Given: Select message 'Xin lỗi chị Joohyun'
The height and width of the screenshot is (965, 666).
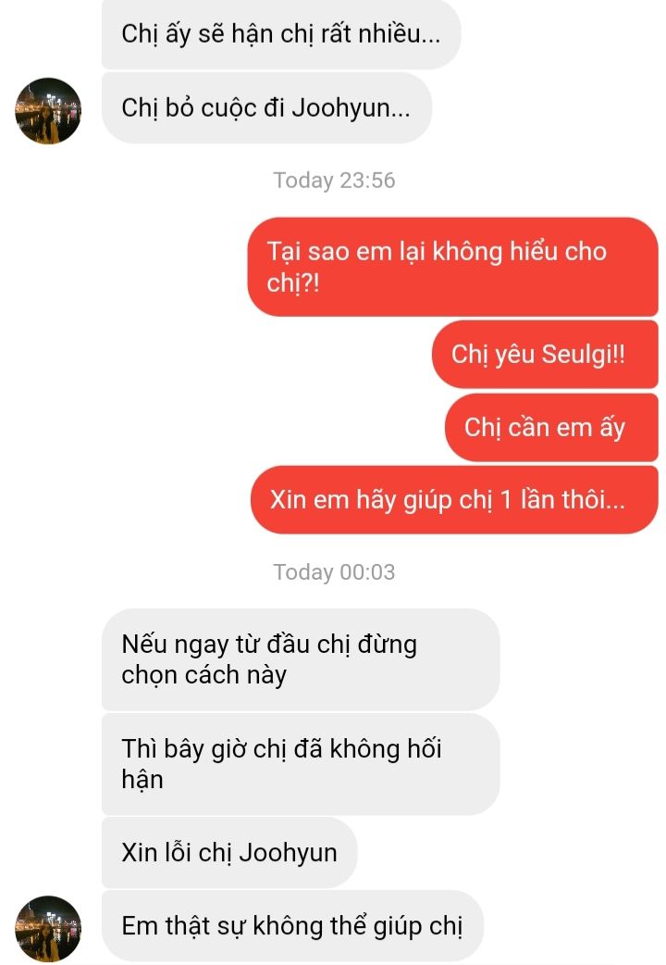Looking at the screenshot, I should click(x=228, y=852).
